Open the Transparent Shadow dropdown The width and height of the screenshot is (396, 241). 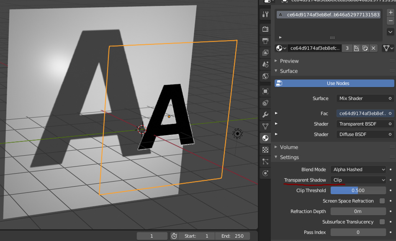358,180
